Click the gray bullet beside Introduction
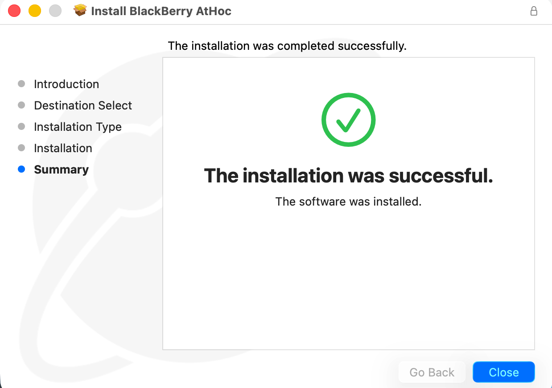The height and width of the screenshot is (388, 552). [x=21, y=84]
